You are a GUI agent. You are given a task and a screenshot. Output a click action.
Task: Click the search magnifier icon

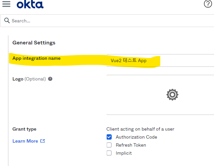pos(7,21)
